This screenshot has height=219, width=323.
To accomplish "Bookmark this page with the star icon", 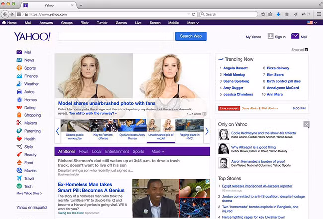I will click(x=263, y=14).
